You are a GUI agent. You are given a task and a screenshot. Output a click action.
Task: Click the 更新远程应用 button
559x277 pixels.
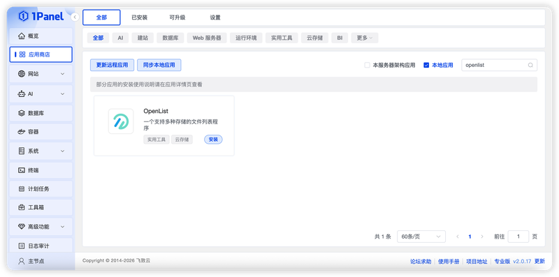click(x=112, y=65)
